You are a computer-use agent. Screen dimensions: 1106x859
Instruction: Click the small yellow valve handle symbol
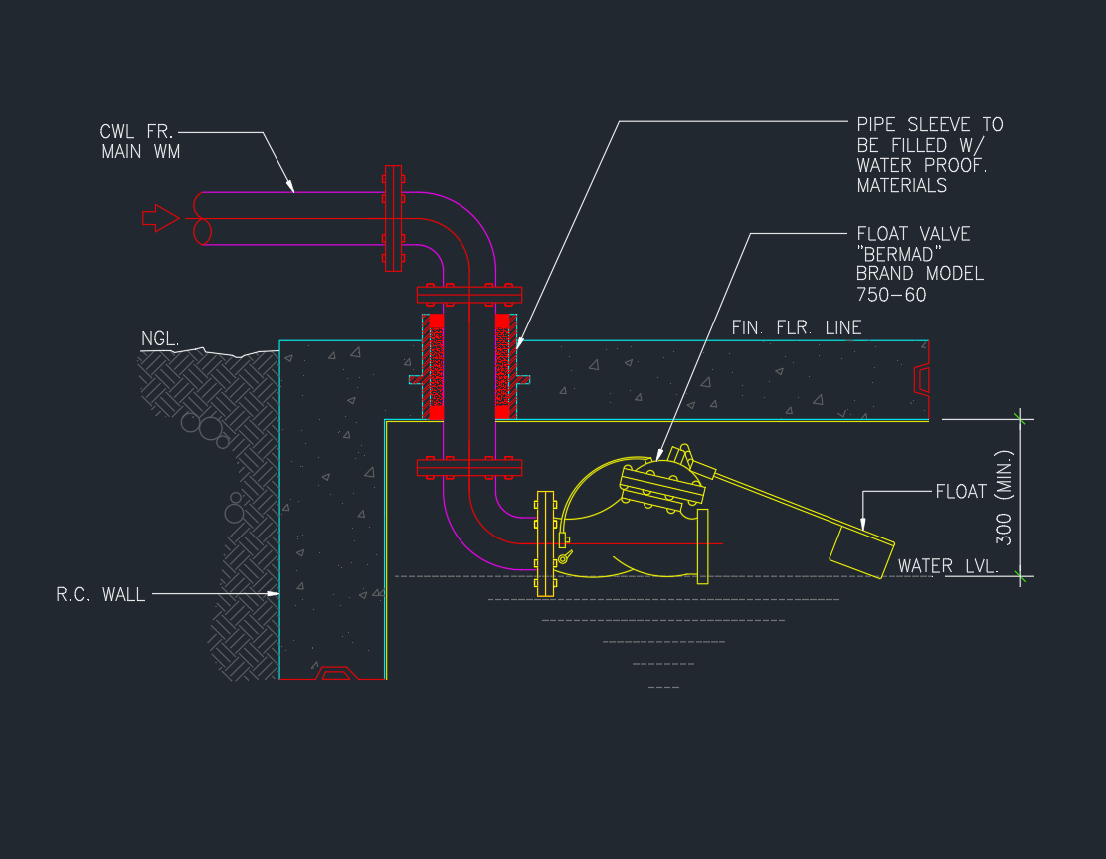point(565,559)
